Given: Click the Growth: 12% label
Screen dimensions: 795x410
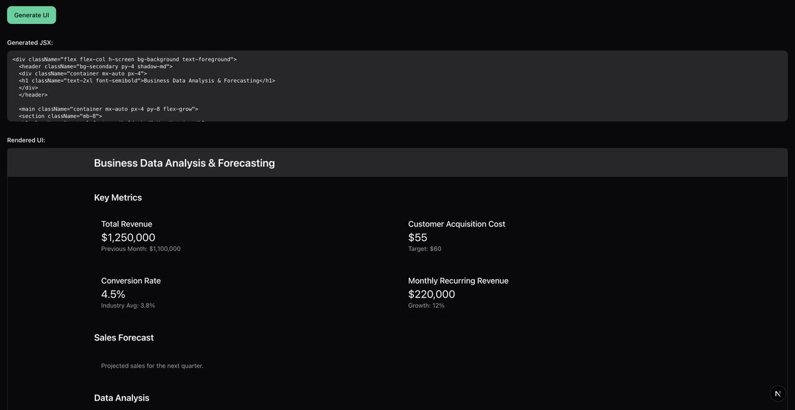Looking at the screenshot, I should (x=425, y=305).
